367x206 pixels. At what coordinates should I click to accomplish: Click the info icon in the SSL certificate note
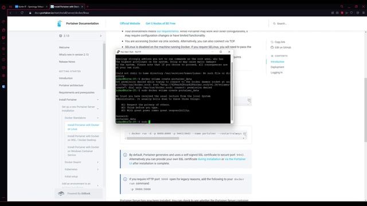(125, 155)
